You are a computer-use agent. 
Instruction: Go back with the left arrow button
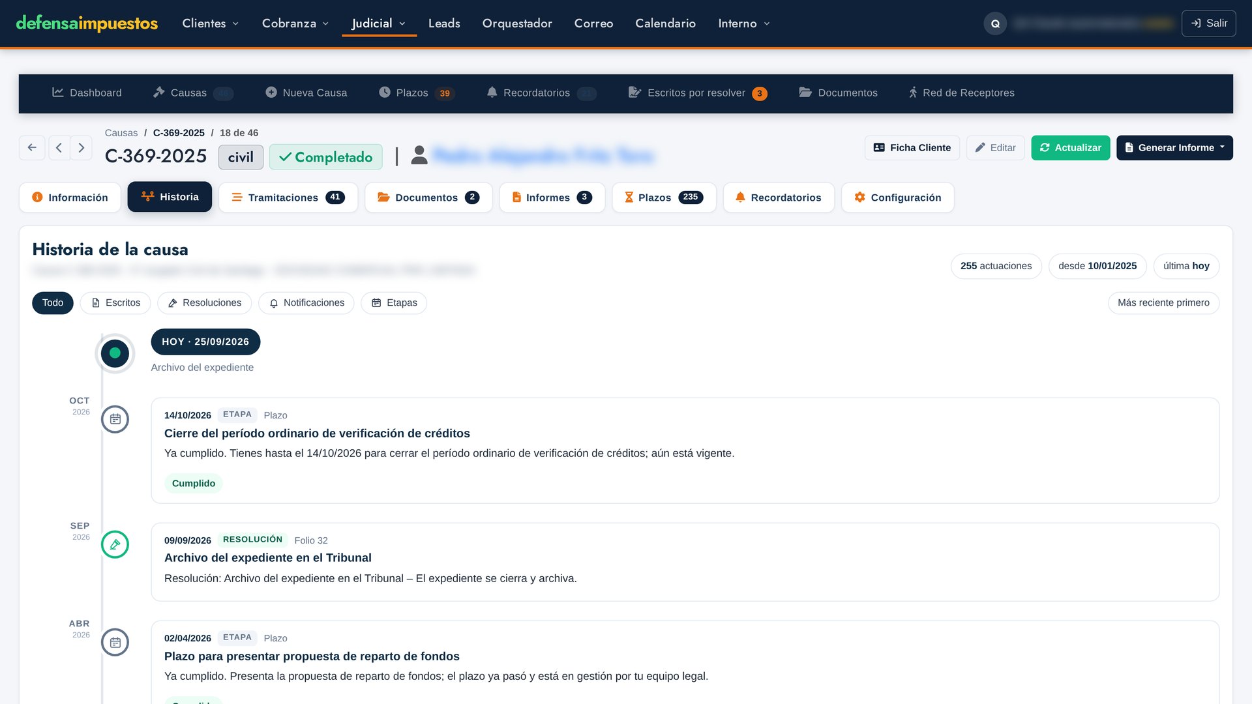pos(32,148)
